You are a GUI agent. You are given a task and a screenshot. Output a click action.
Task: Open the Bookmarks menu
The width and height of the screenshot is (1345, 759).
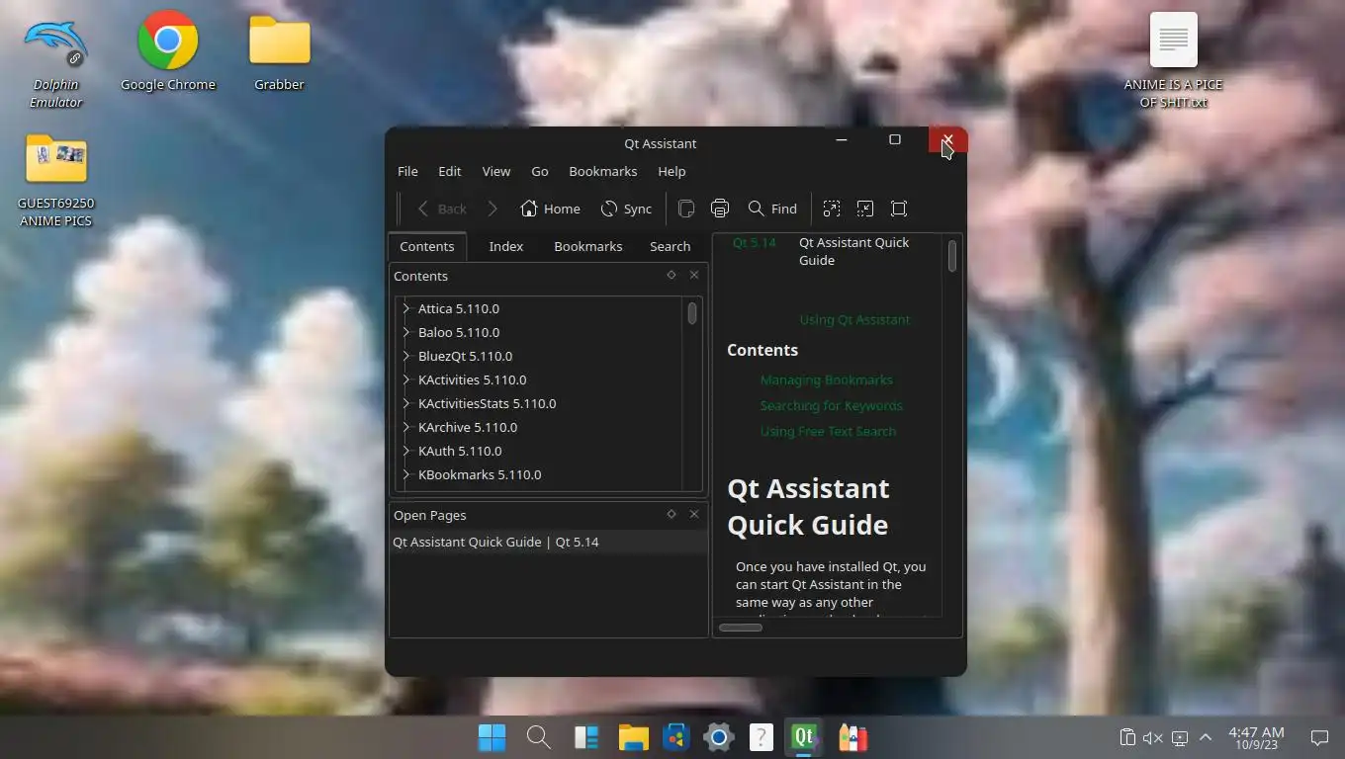[x=603, y=171]
